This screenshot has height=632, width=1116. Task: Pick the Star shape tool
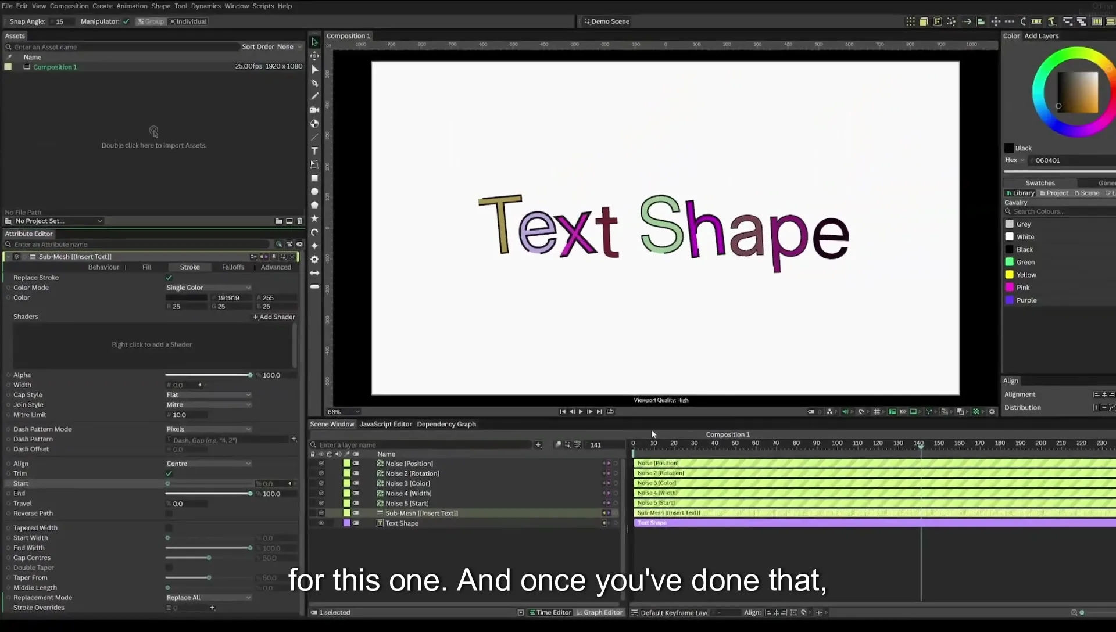314,218
